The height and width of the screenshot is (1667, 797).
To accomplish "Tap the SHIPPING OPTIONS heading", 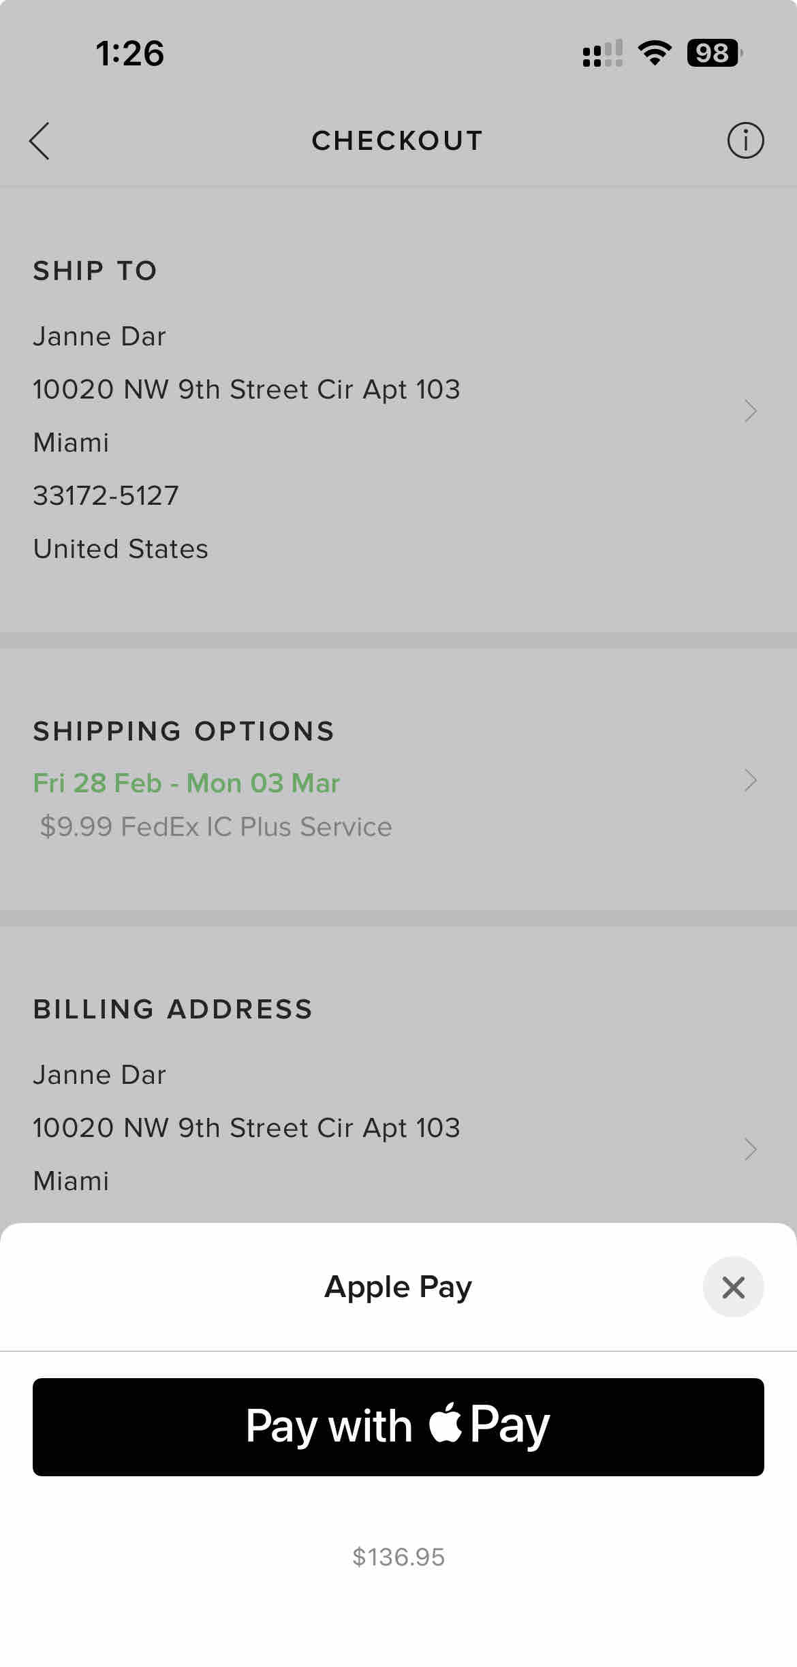I will coord(184,731).
